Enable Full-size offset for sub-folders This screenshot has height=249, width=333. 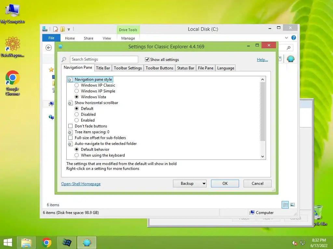pyautogui.click(x=70, y=137)
